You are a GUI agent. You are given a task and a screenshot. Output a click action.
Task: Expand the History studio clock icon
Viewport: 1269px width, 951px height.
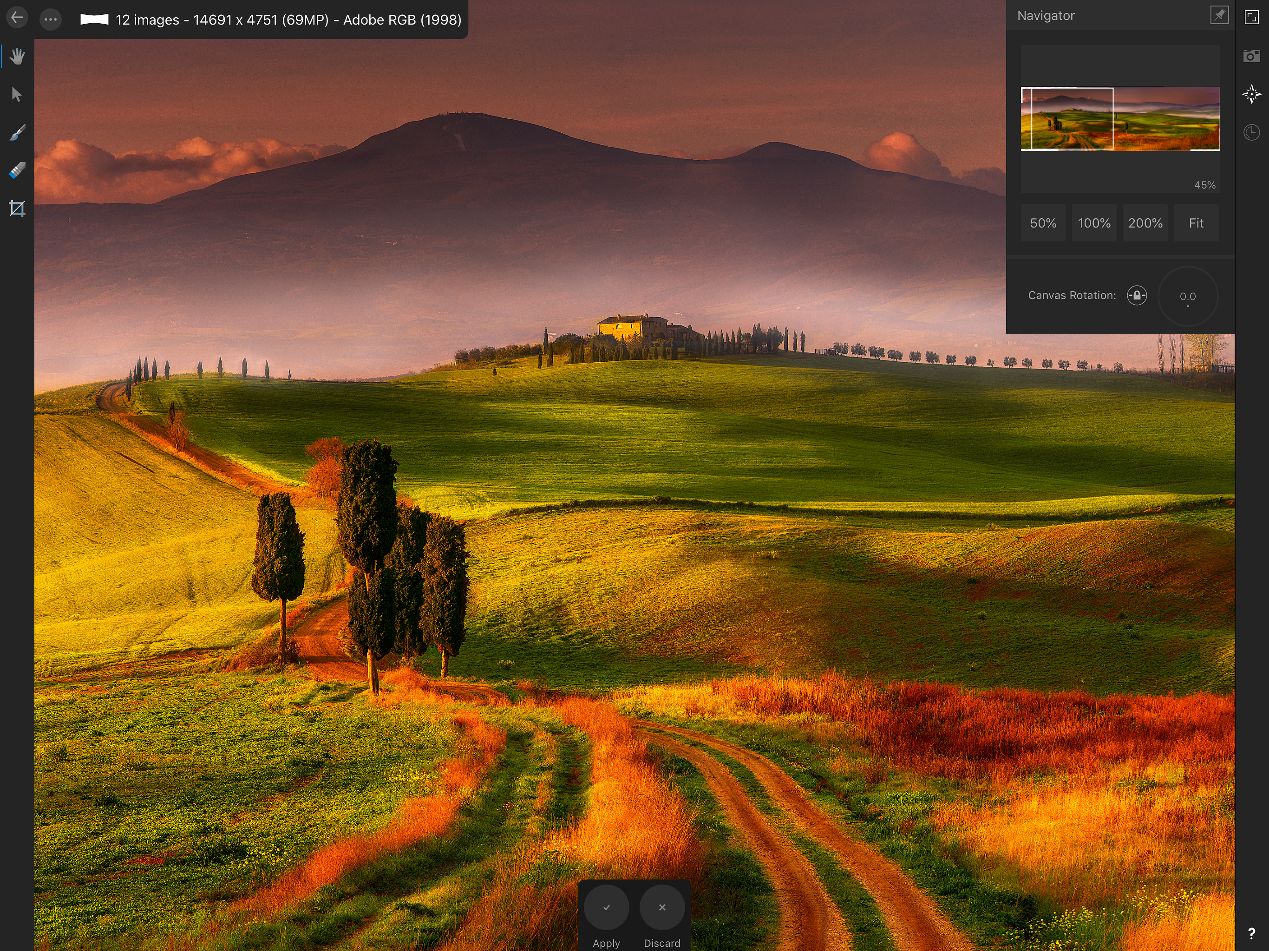tap(1251, 132)
